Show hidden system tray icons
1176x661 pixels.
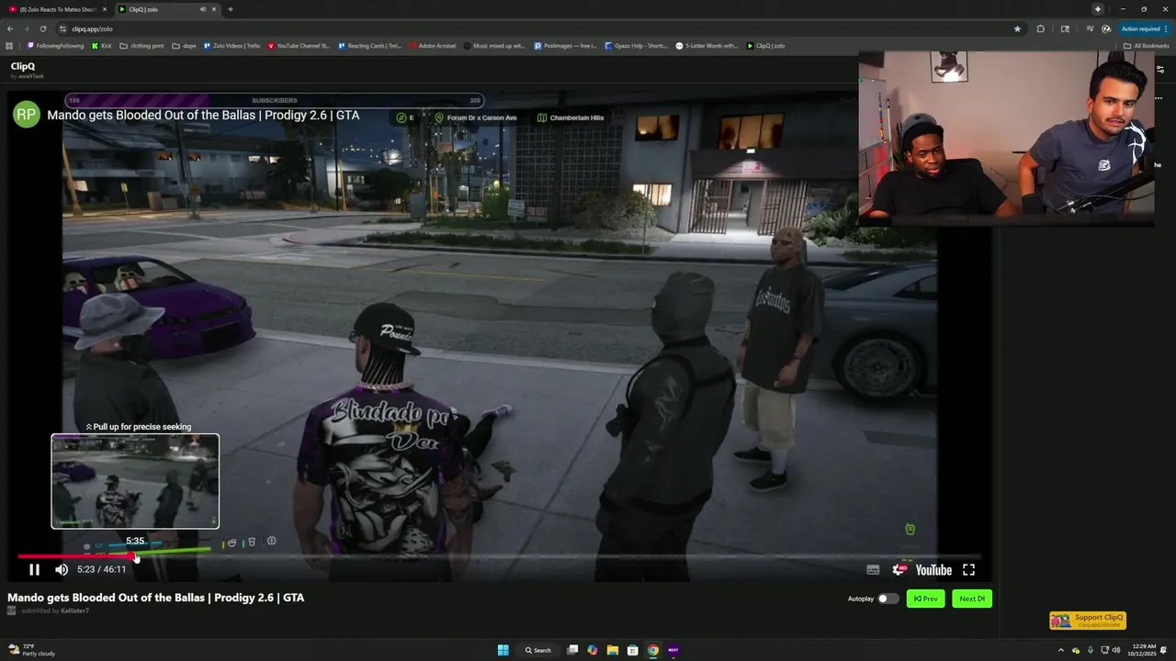point(1061,650)
